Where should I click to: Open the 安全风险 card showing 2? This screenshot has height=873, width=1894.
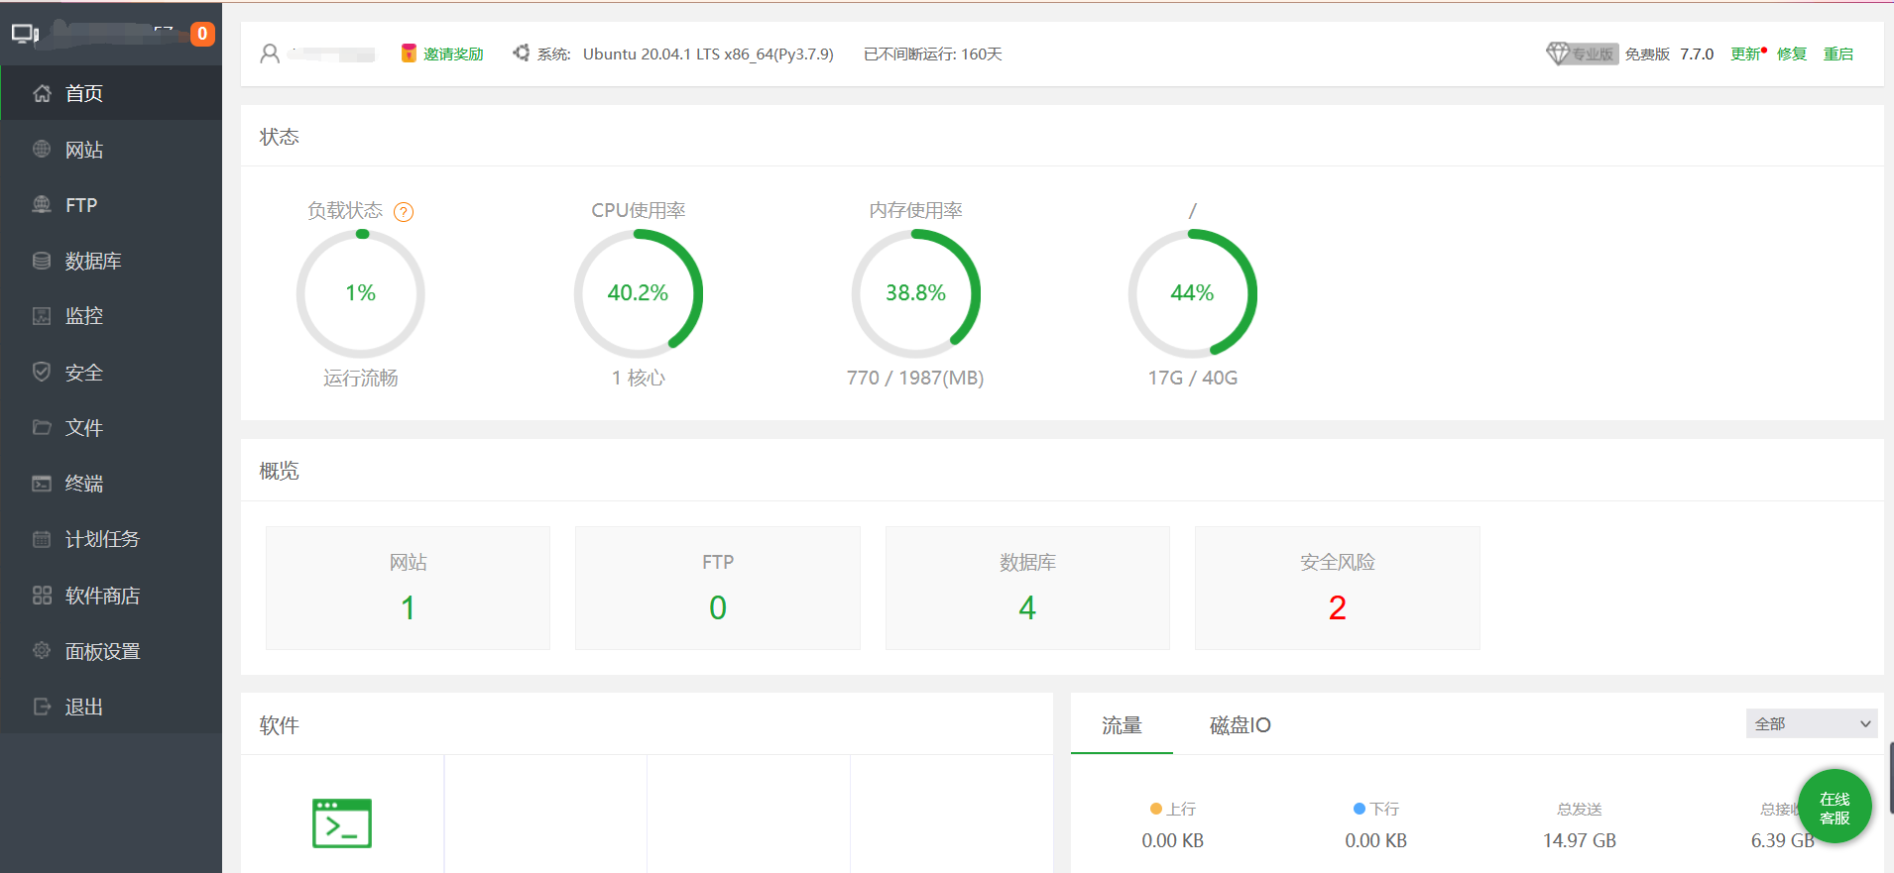point(1338,588)
